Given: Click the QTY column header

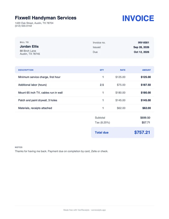Looking at the screenshot, I should tap(102, 70).
